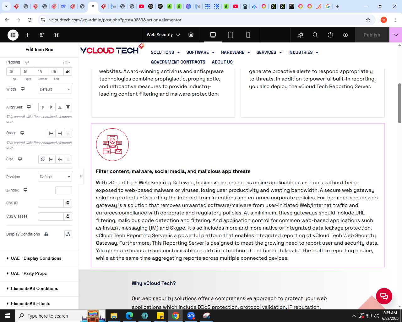Open the save options arrow next to Publish
The height and width of the screenshot is (322, 402).
pos(396,35)
